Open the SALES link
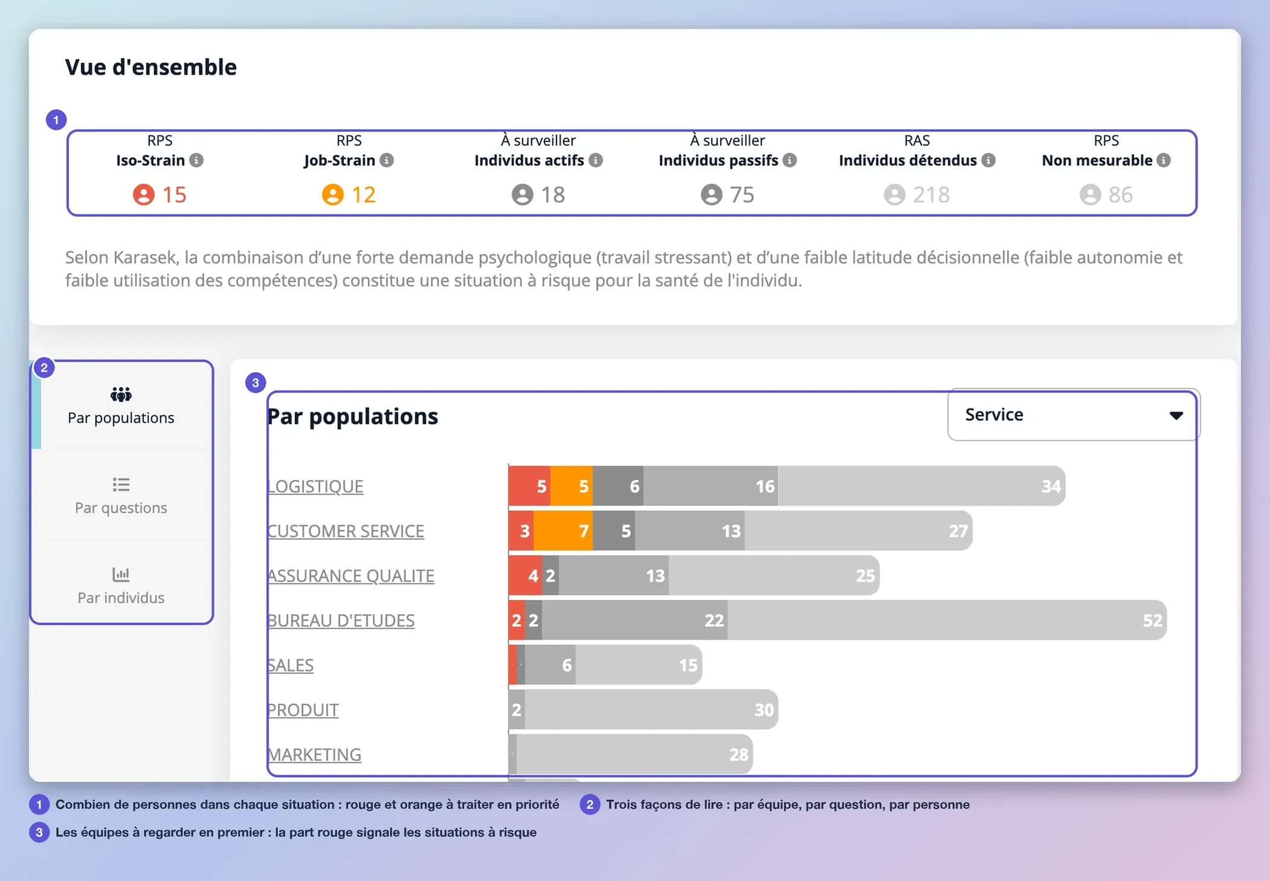Viewport: 1270px width, 881px height. (x=290, y=665)
